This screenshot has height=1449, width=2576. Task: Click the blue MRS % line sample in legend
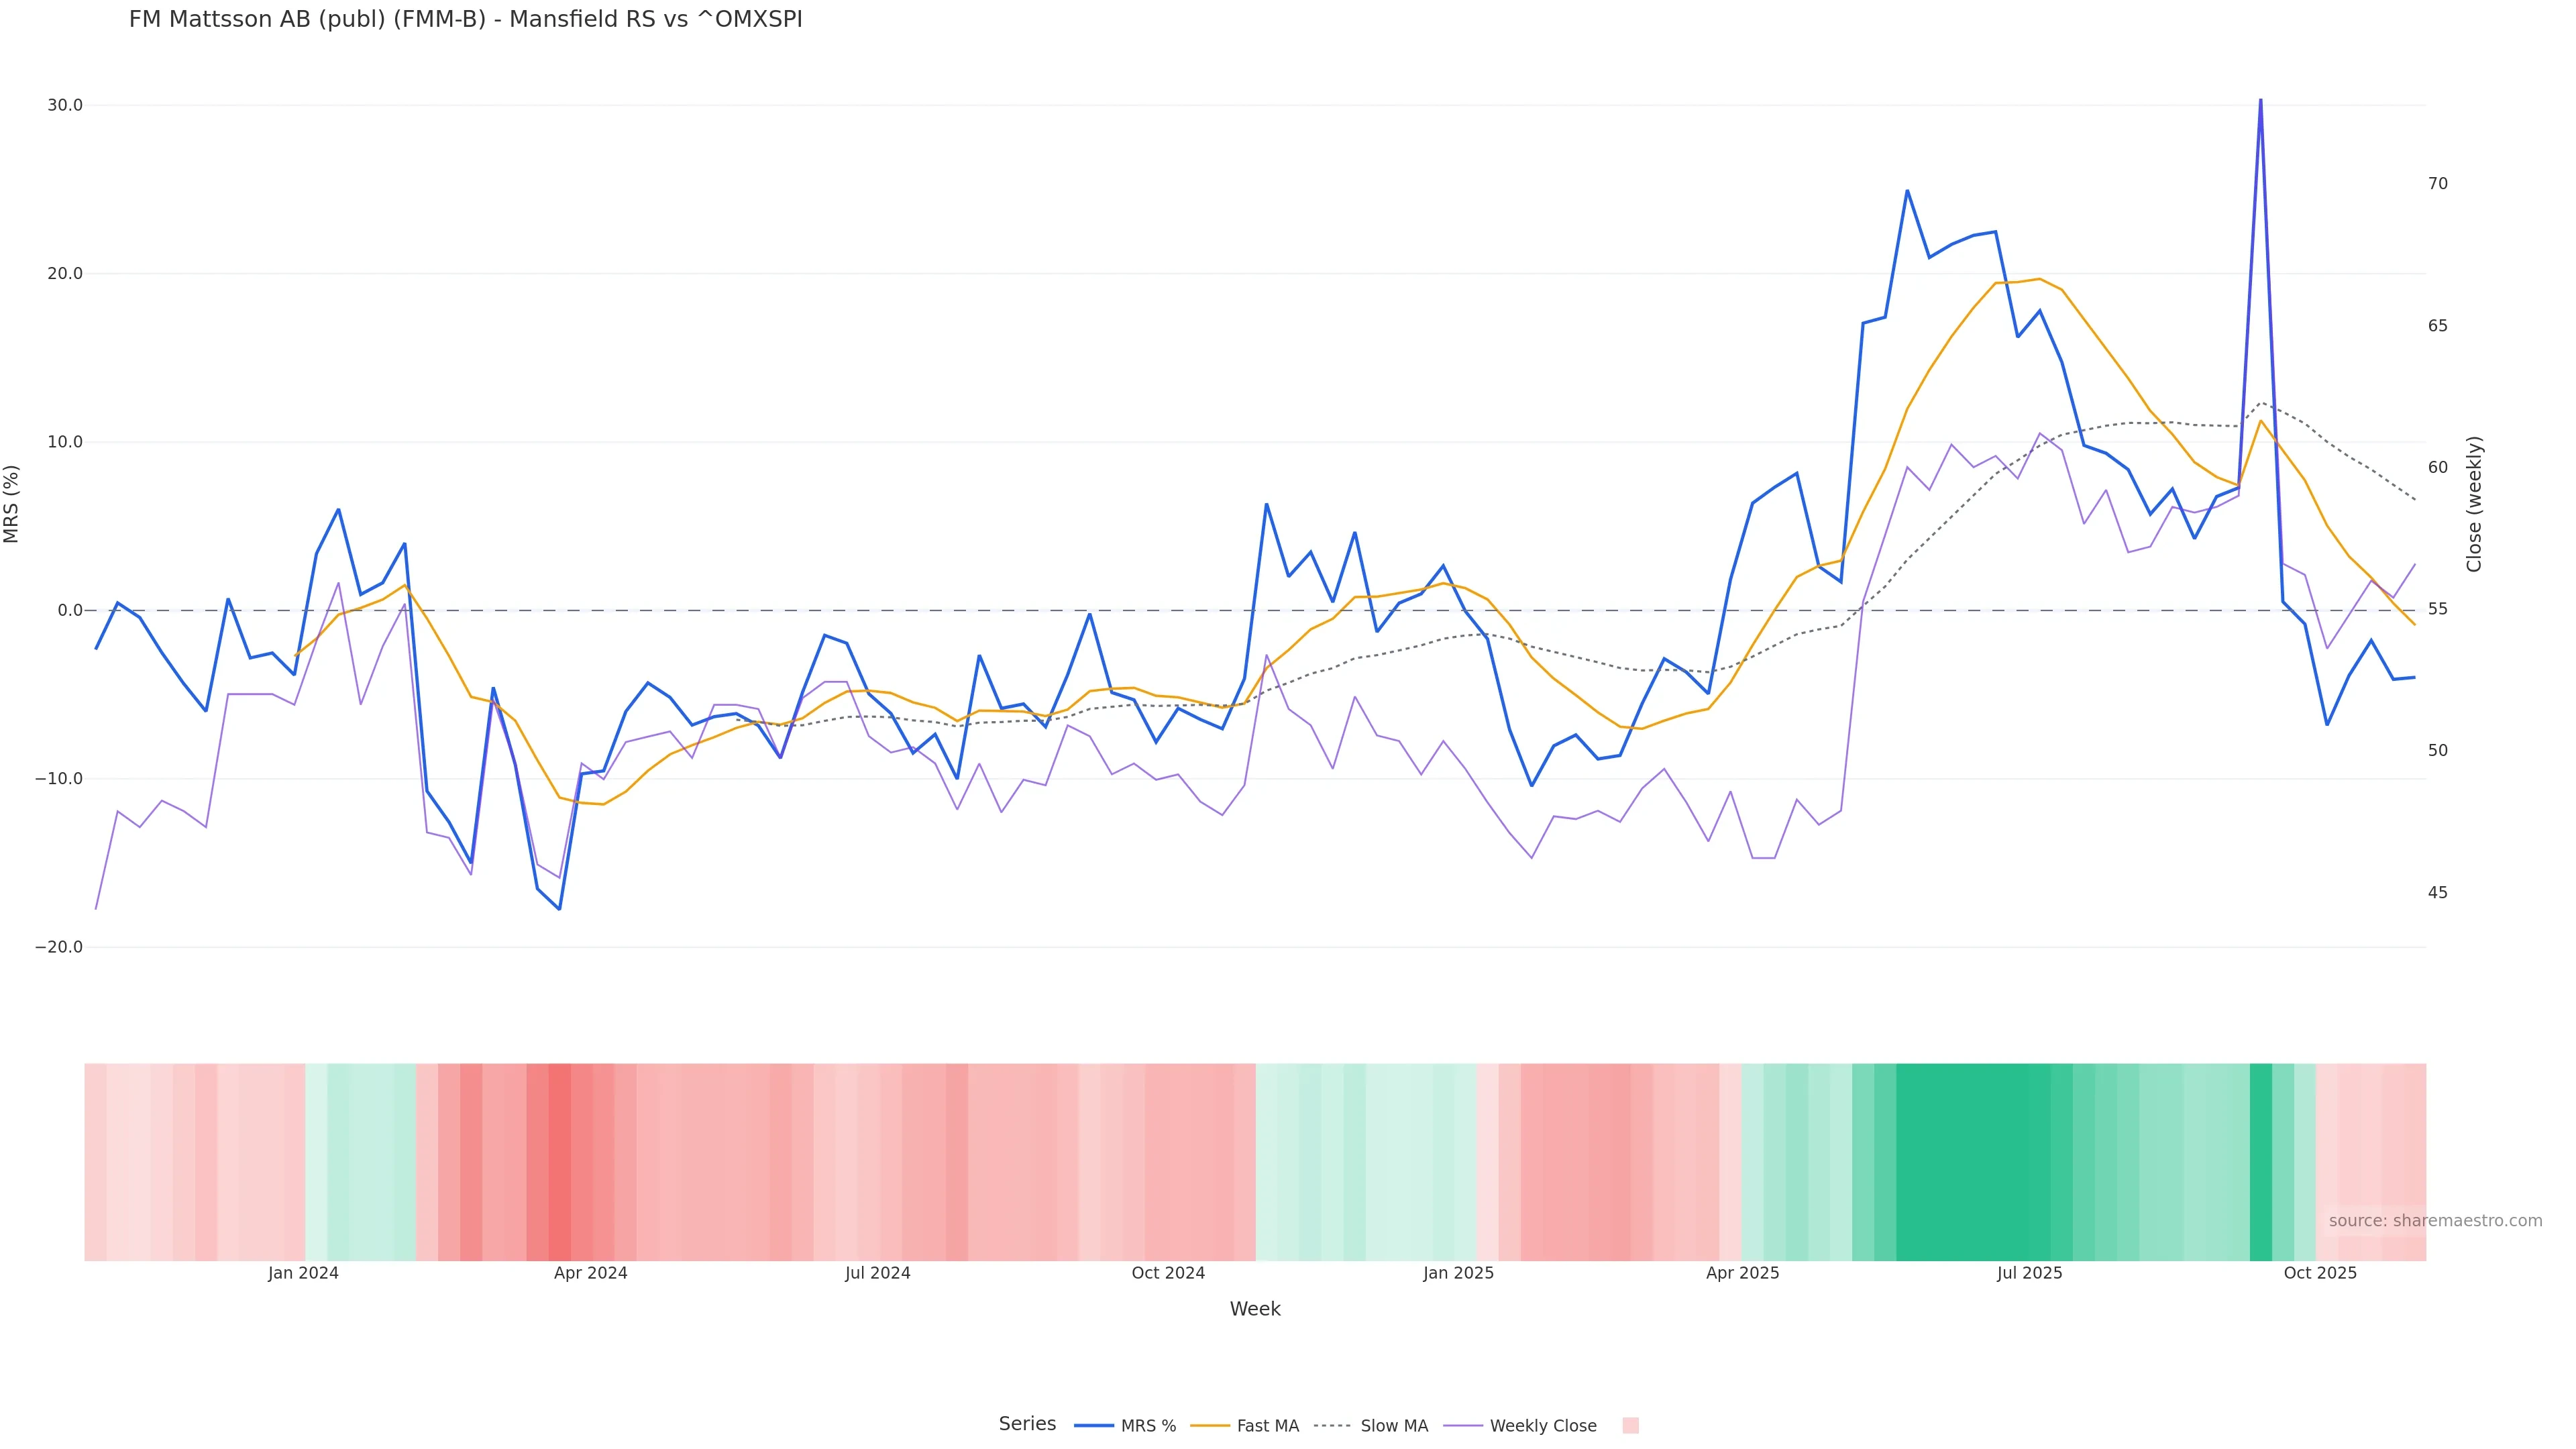(1094, 1426)
